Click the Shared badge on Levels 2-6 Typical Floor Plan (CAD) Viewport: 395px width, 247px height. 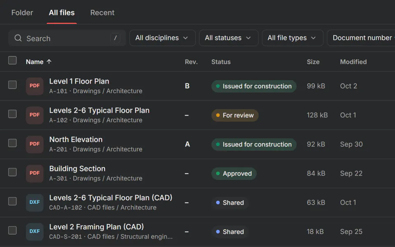(230, 203)
